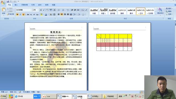The height and width of the screenshot is (99, 176).
Task: Apply the 标题 1 heading style
Action: (103, 11)
